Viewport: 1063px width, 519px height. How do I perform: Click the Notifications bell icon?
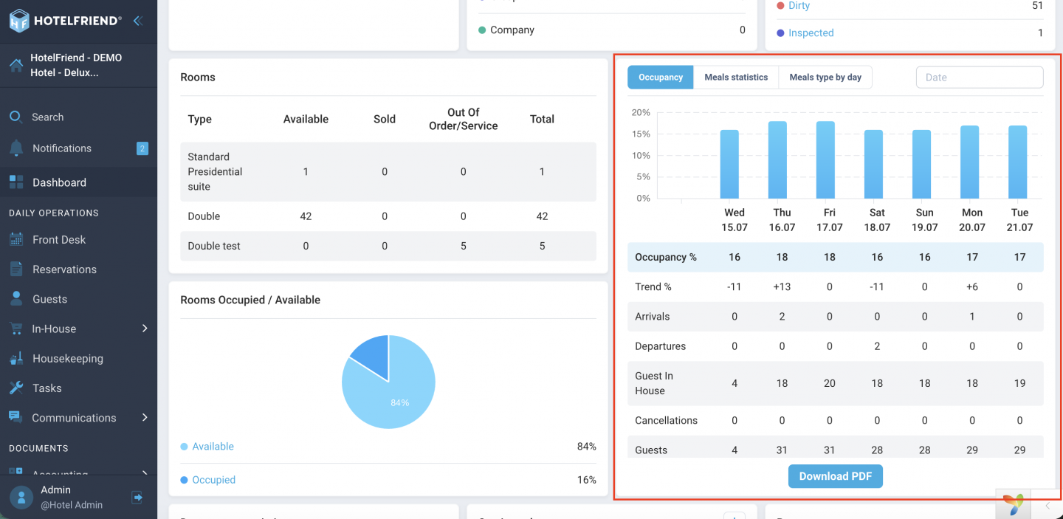(16, 148)
